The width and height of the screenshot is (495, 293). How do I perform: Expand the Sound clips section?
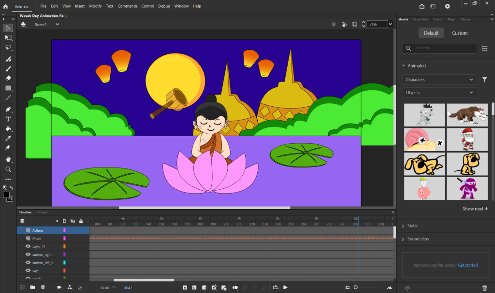[x=418, y=239]
